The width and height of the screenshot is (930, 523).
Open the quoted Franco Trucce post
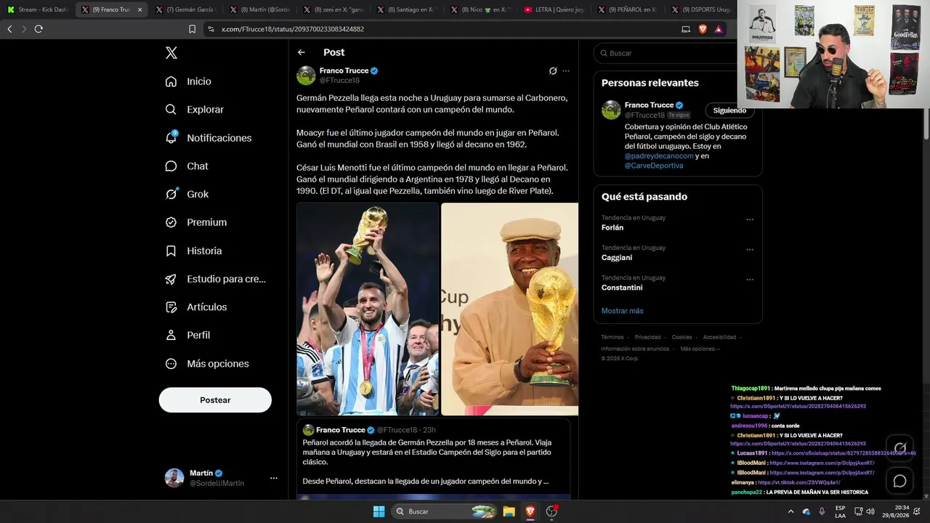[x=432, y=459]
